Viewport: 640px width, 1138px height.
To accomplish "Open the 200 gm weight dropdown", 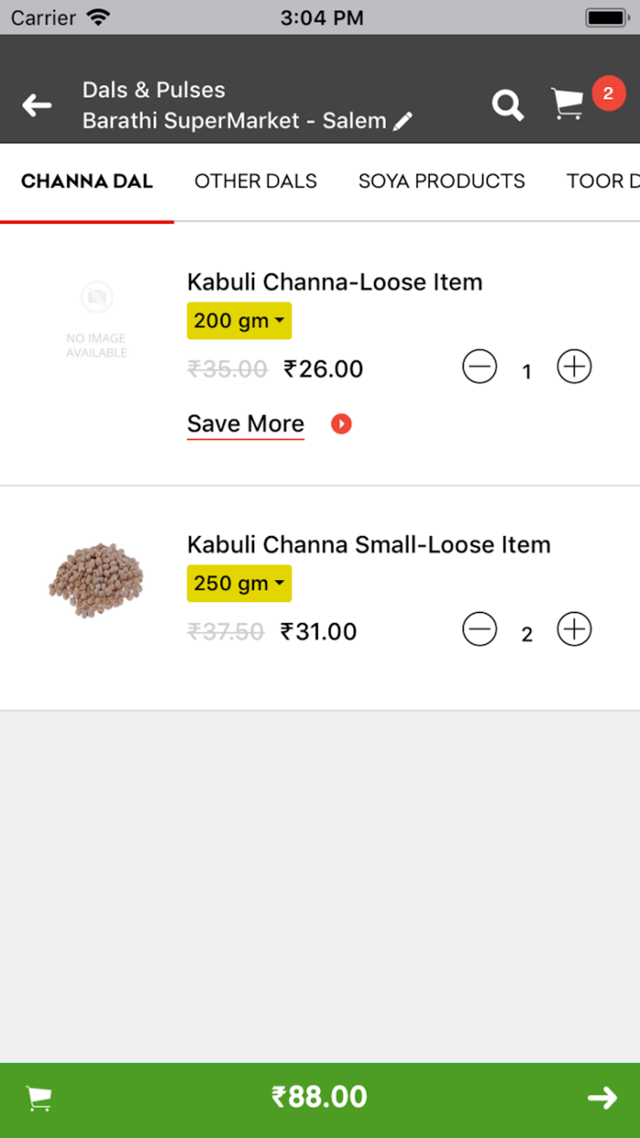I will coord(239,320).
